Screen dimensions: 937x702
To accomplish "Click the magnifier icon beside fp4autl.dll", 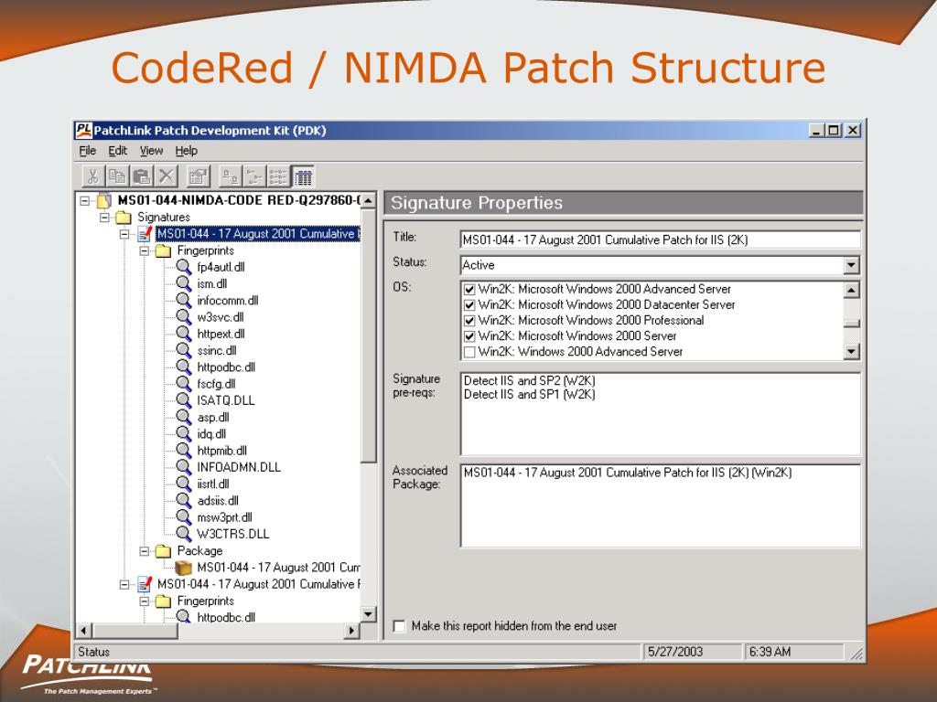I will [183, 267].
